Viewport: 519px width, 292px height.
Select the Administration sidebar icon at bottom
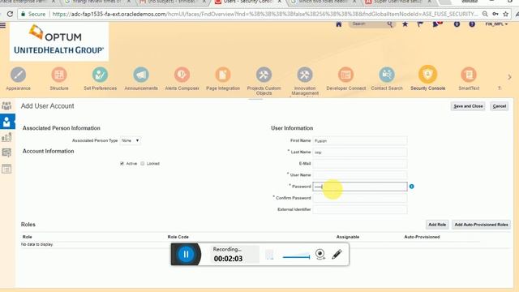click(6, 169)
